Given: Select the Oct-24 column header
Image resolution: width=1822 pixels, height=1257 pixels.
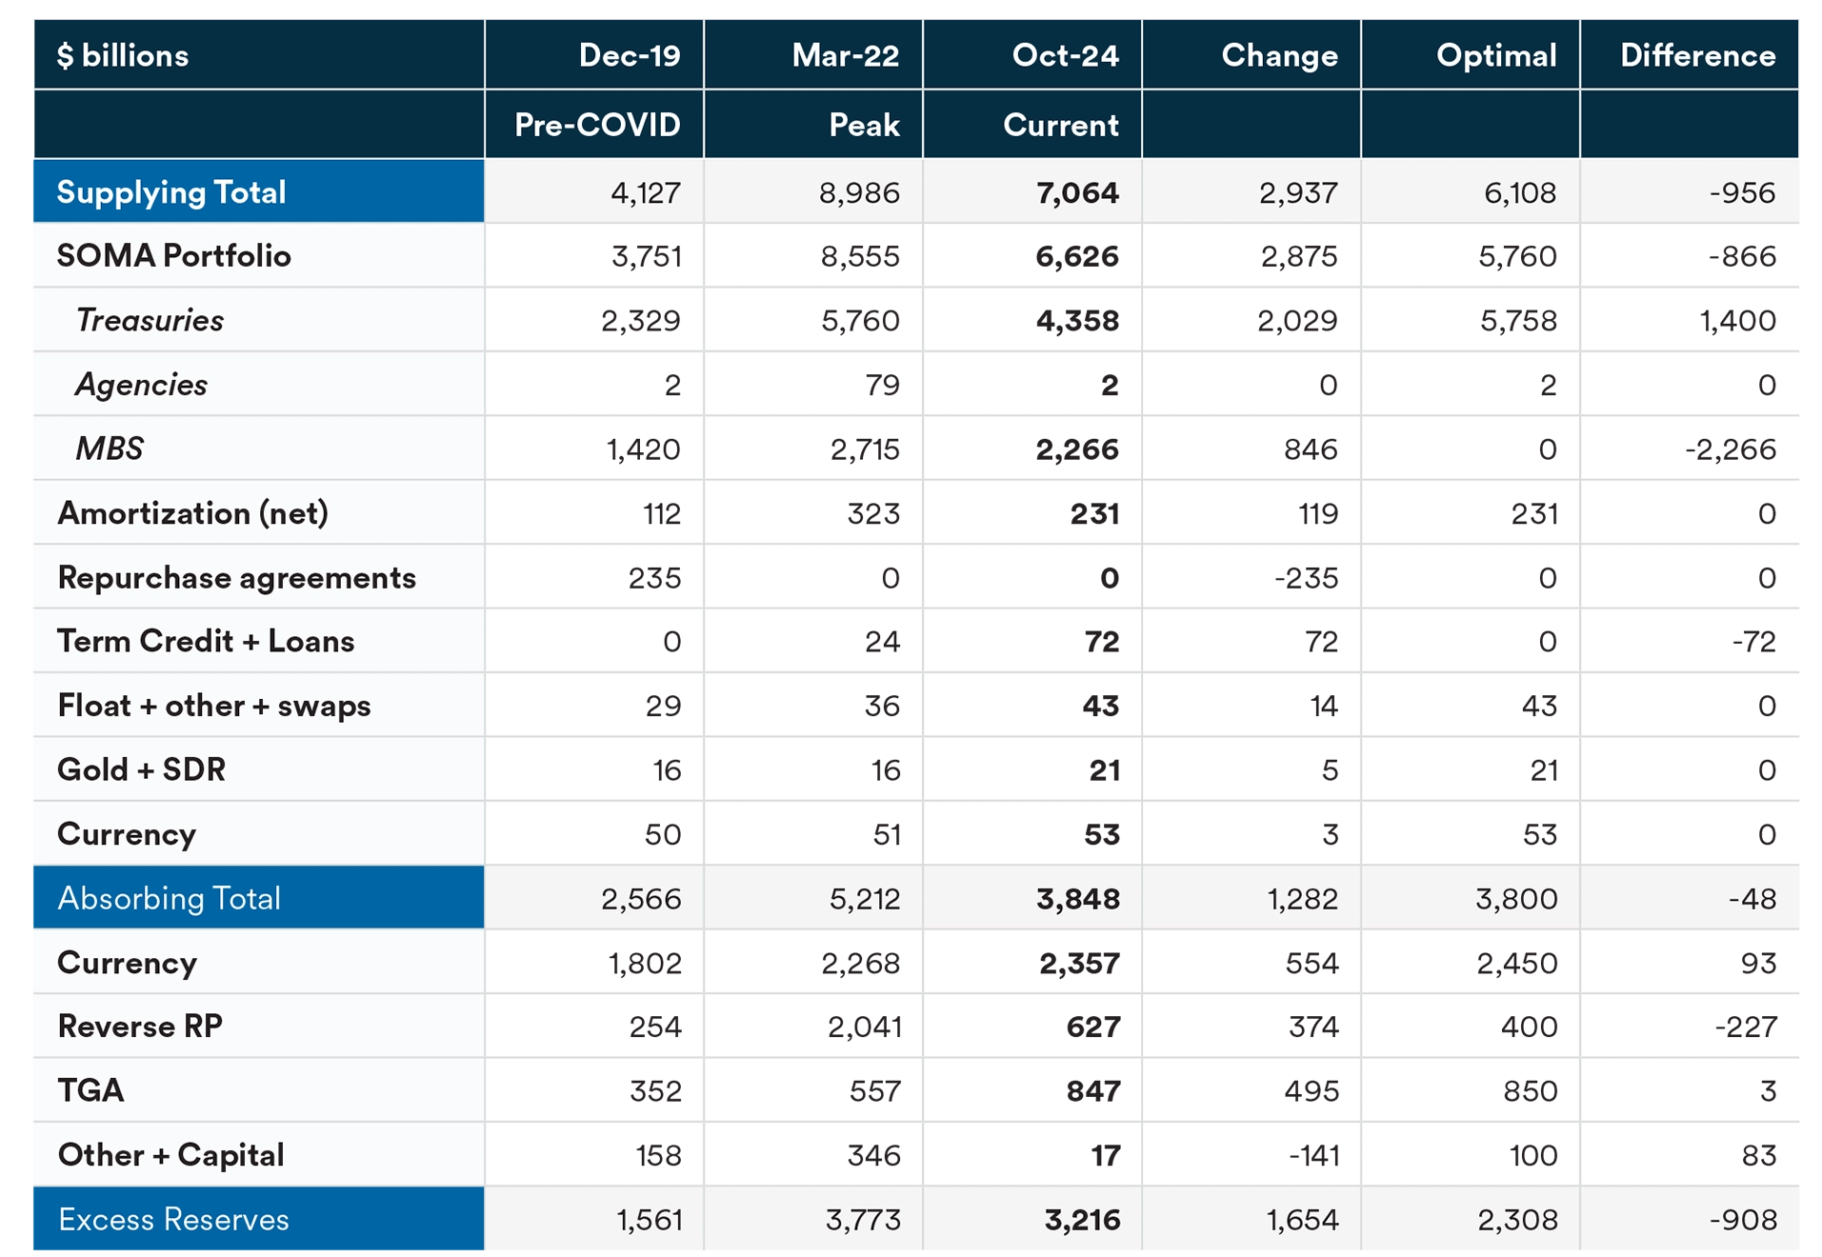Looking at the screenshot, I should click(1065, 55).
